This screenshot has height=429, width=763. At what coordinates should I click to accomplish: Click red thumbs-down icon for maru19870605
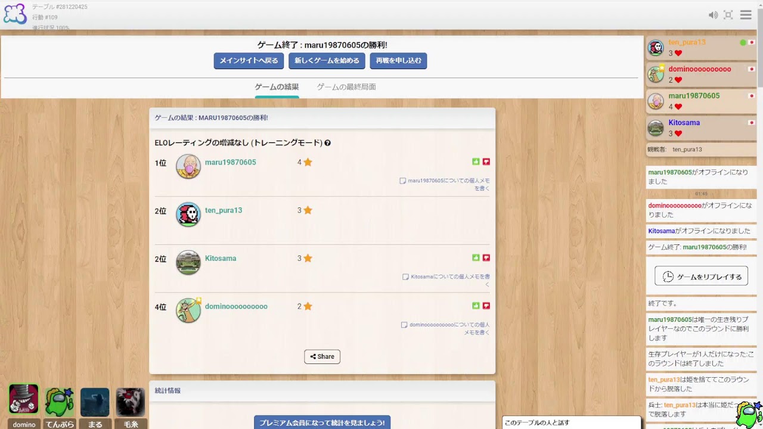pos(486,161)
